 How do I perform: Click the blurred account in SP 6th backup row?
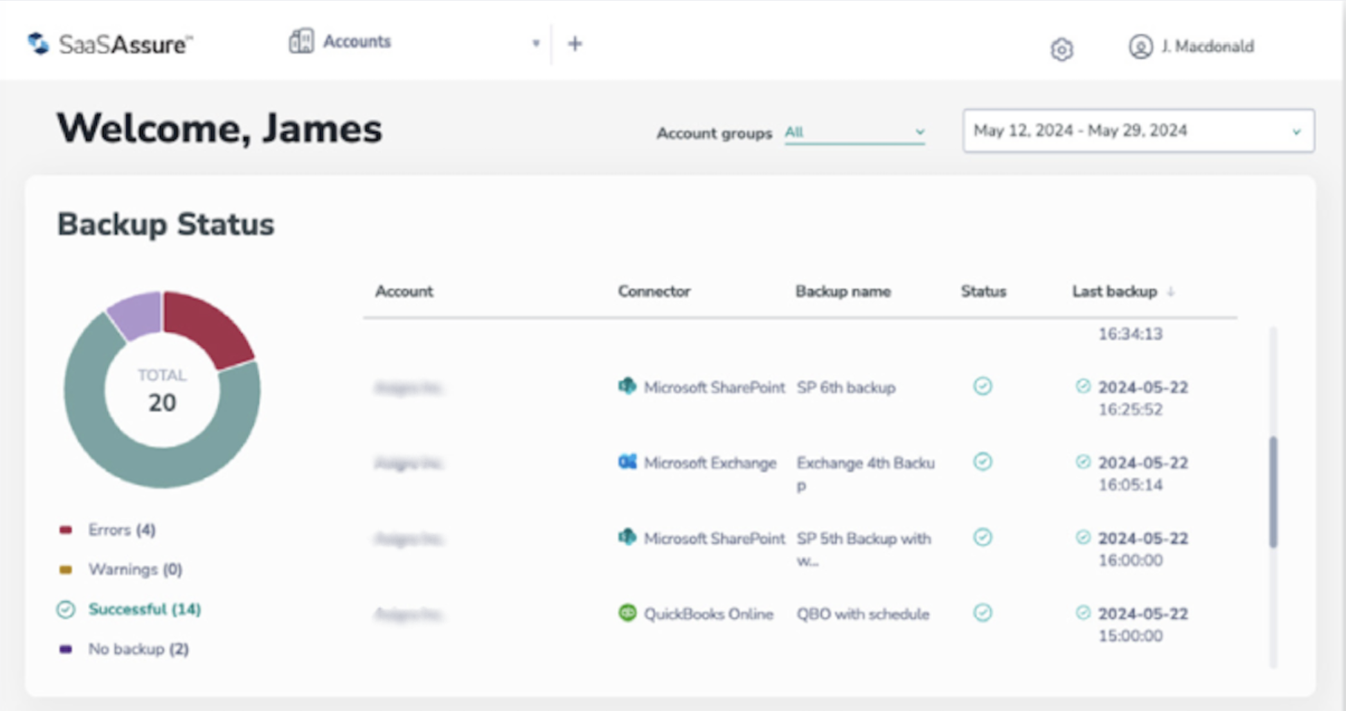(x=409, y=388)
